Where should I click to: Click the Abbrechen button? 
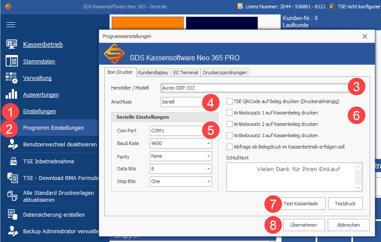click(348, 225)
